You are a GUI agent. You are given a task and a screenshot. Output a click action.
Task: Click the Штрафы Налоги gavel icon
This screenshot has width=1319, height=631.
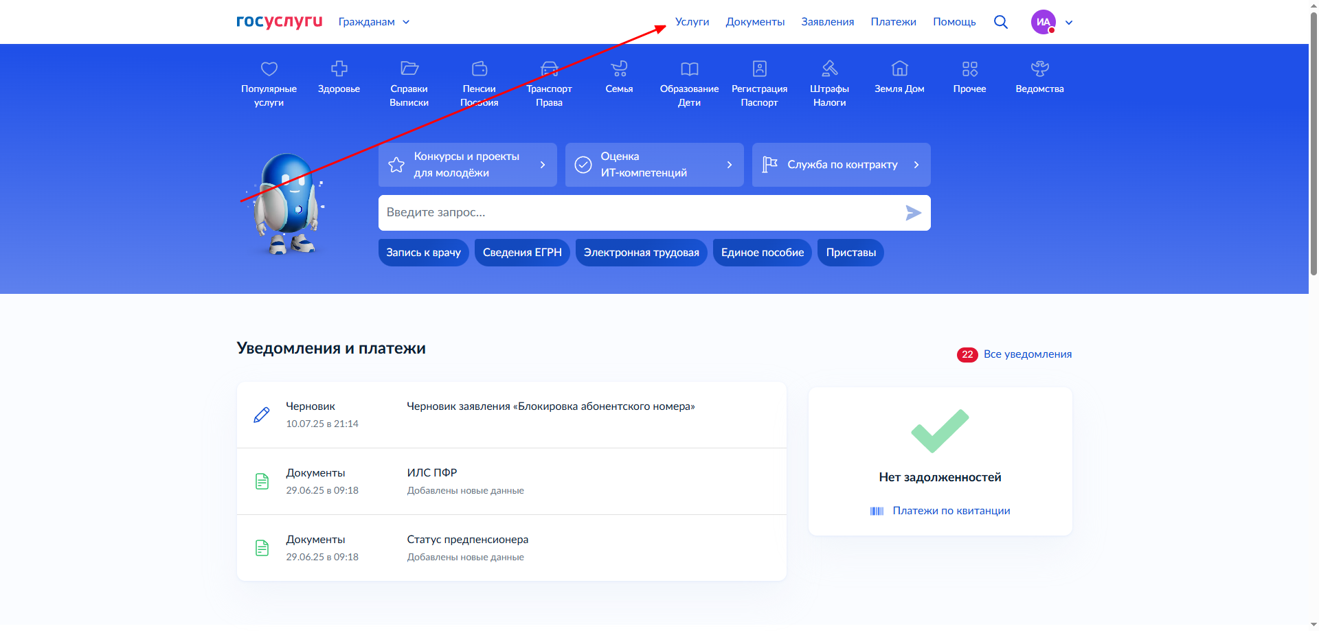click(x=829, y=69)
